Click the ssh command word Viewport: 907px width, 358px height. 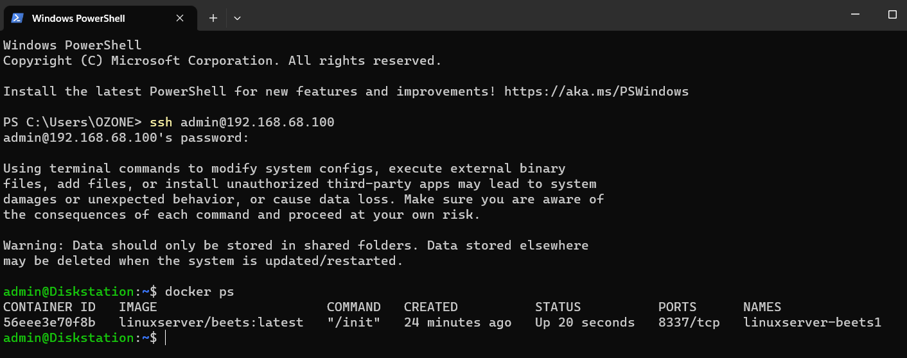[161, 122]
